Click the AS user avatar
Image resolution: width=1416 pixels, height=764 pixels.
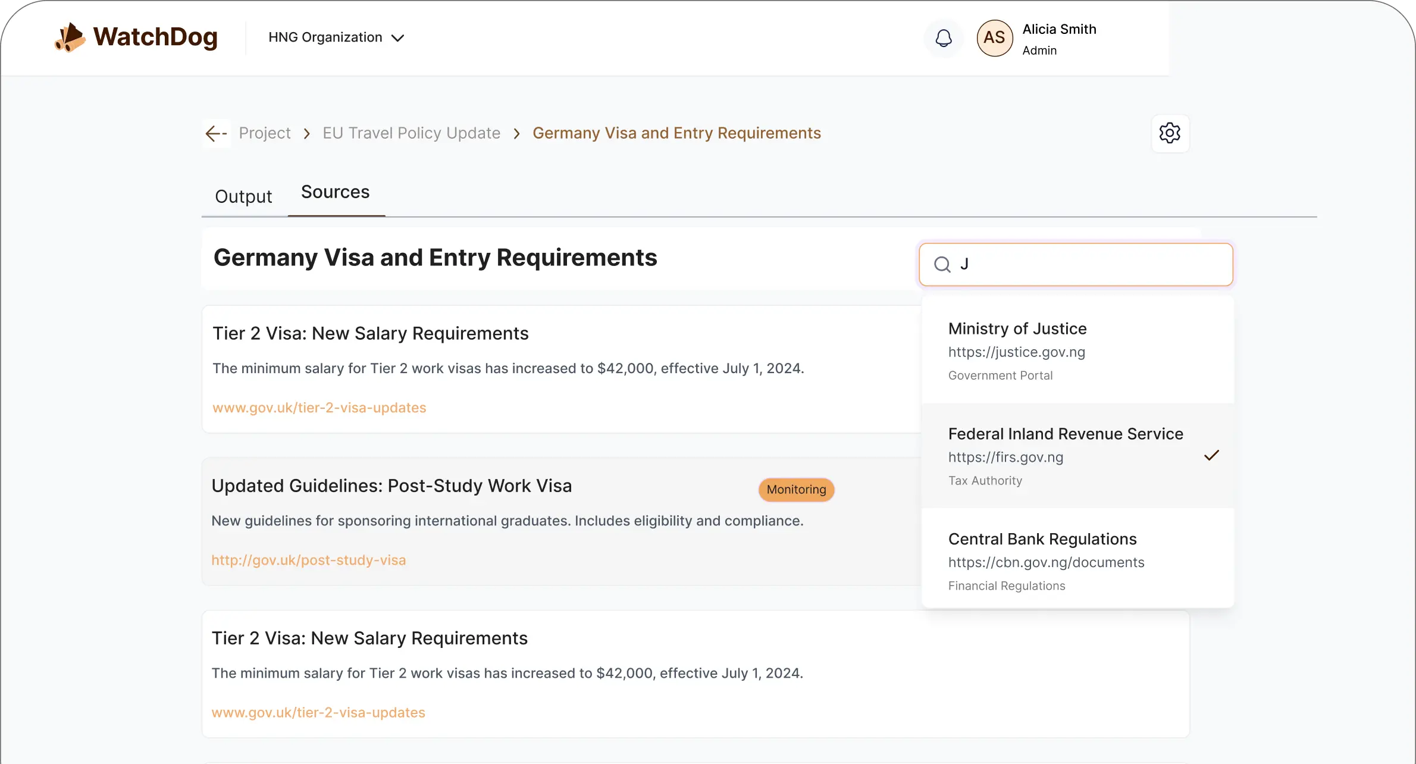click(x=994, y=38)
